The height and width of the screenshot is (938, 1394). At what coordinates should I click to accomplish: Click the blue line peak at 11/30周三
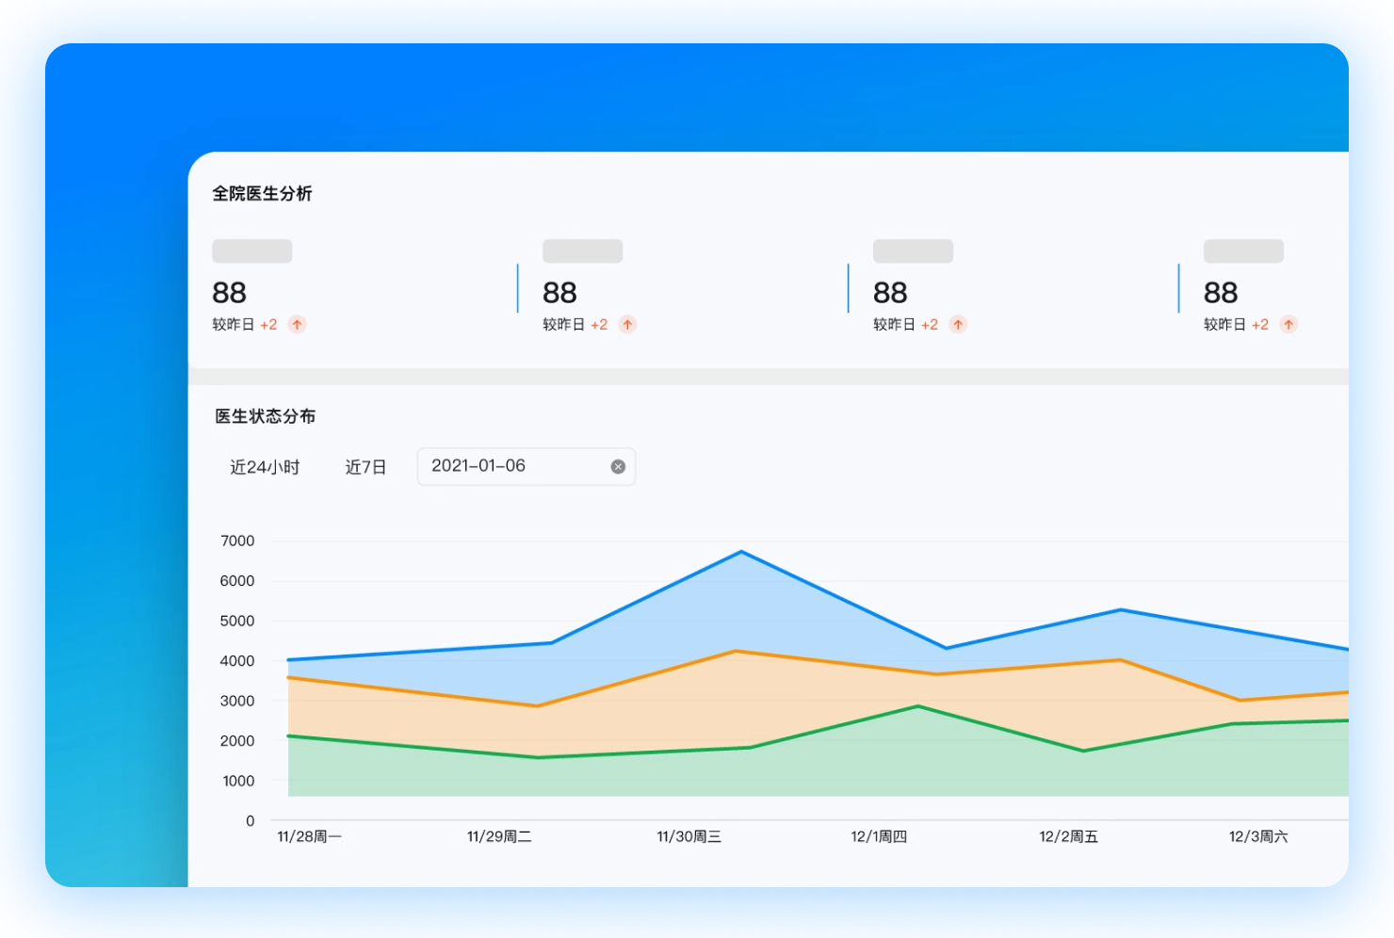point(741,552)
